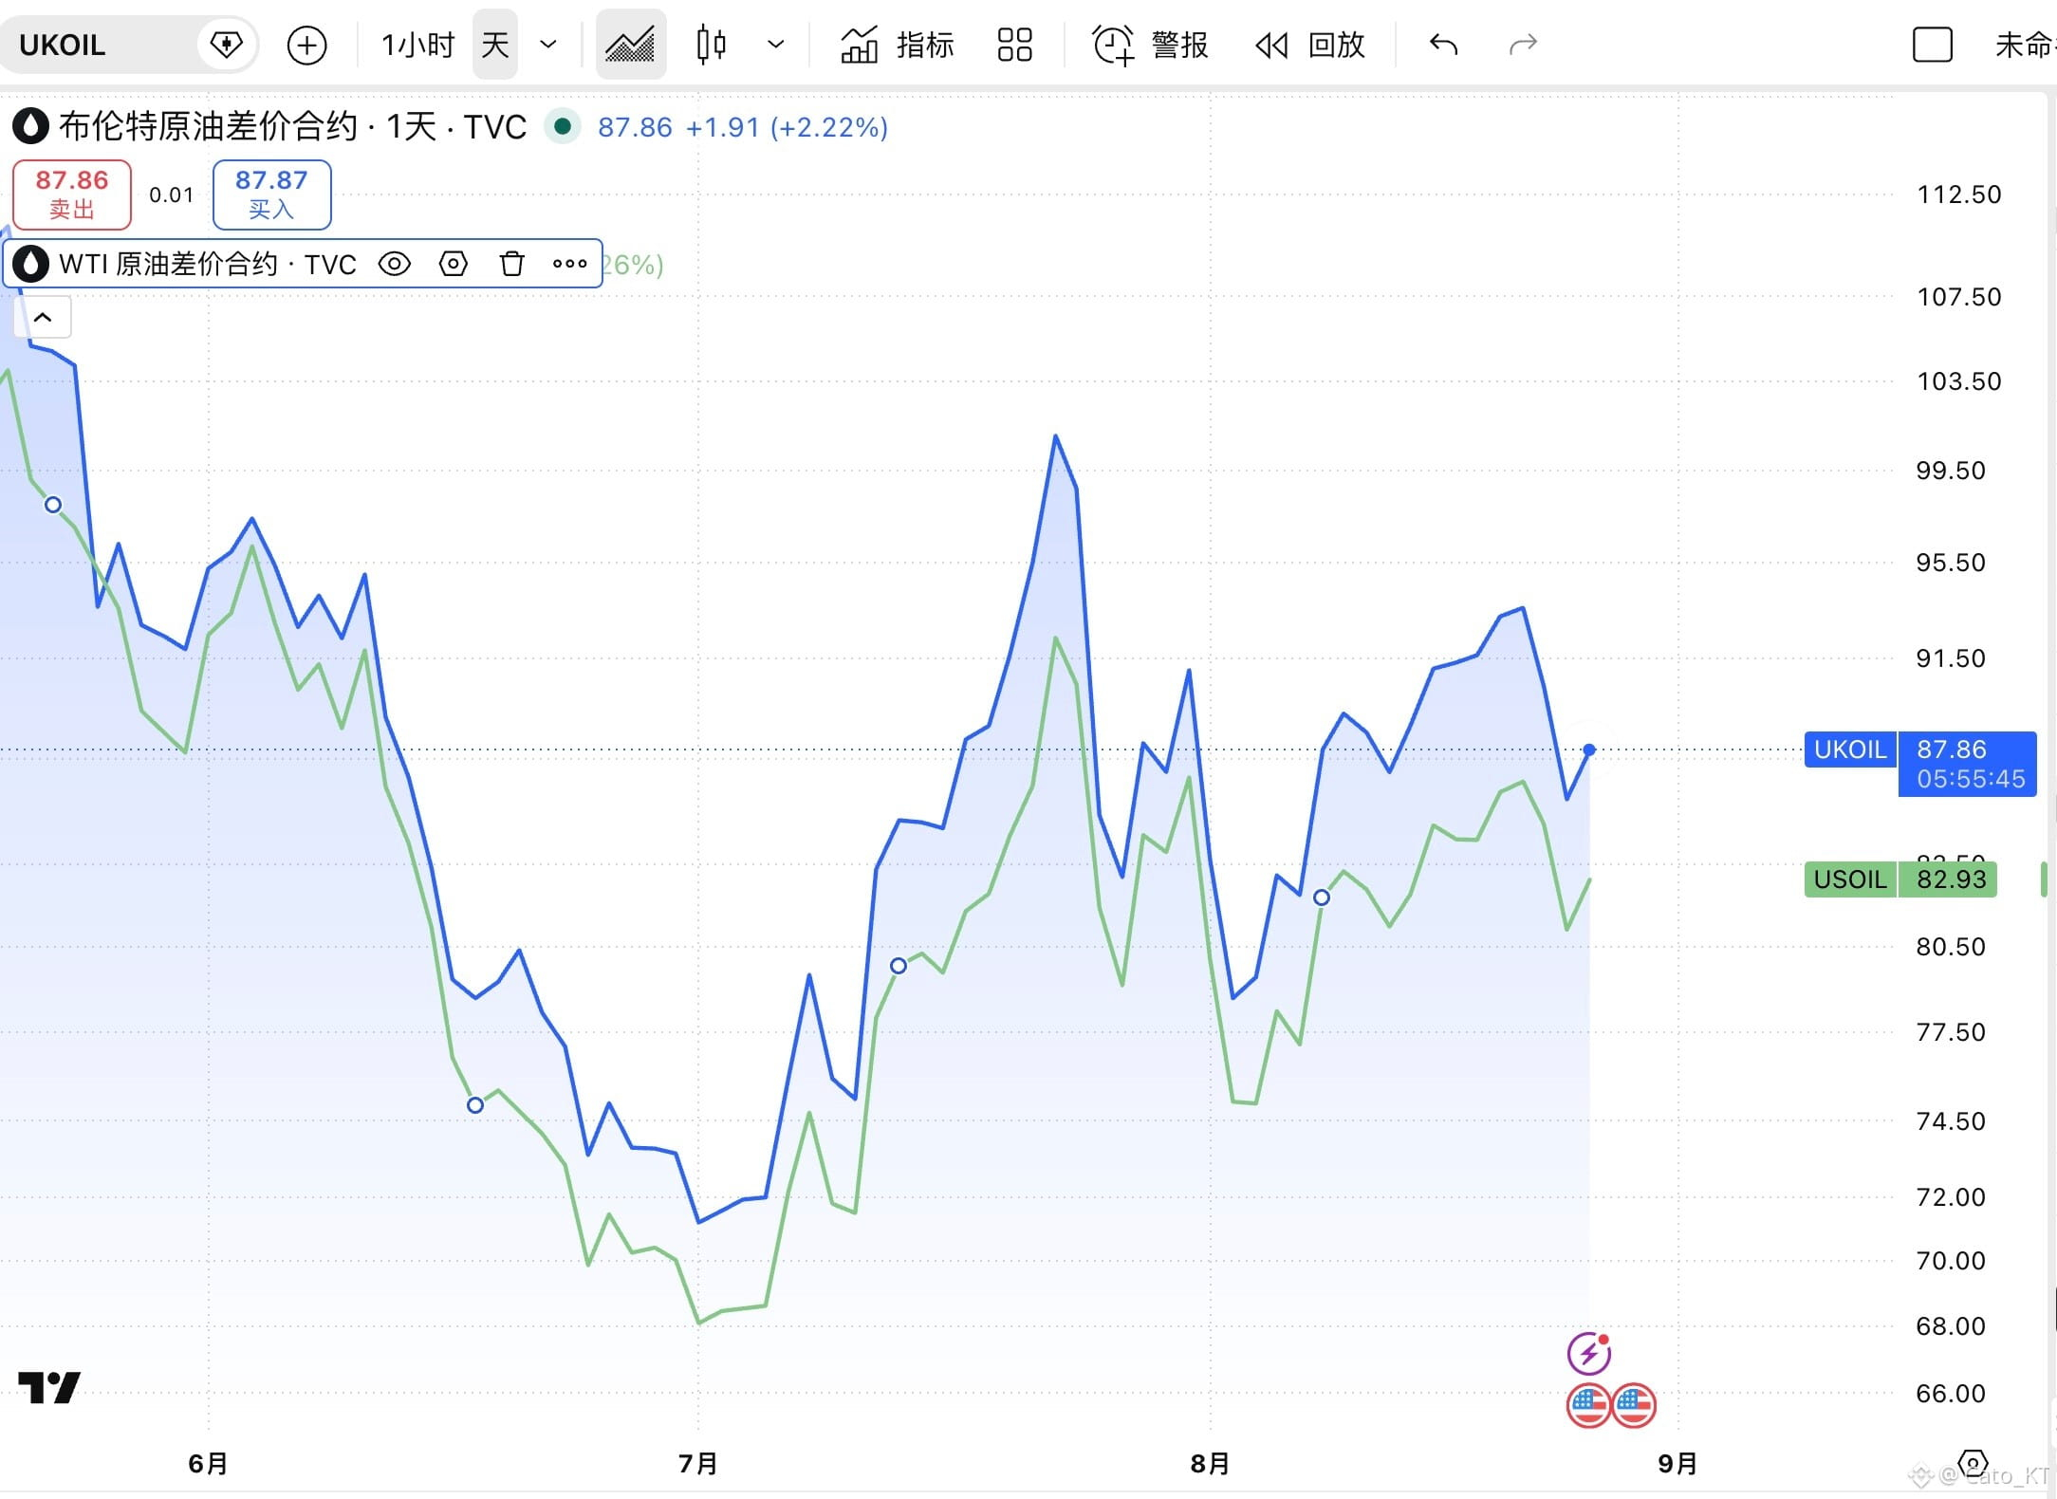2057x1499 pixels.
Task: Click the green market status dot
Action: 562,126
